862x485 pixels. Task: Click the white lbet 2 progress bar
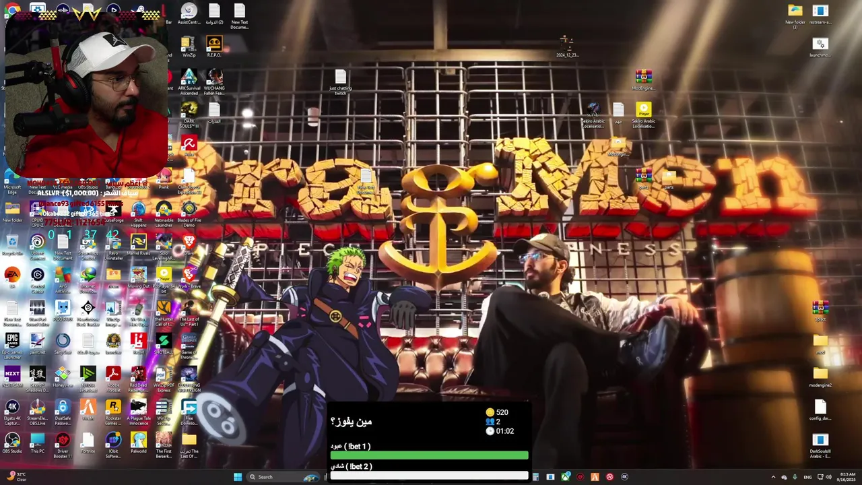click(429, 476)
